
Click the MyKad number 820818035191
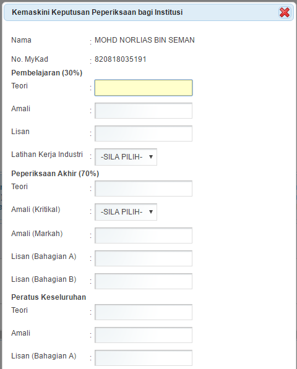(121, 59)
